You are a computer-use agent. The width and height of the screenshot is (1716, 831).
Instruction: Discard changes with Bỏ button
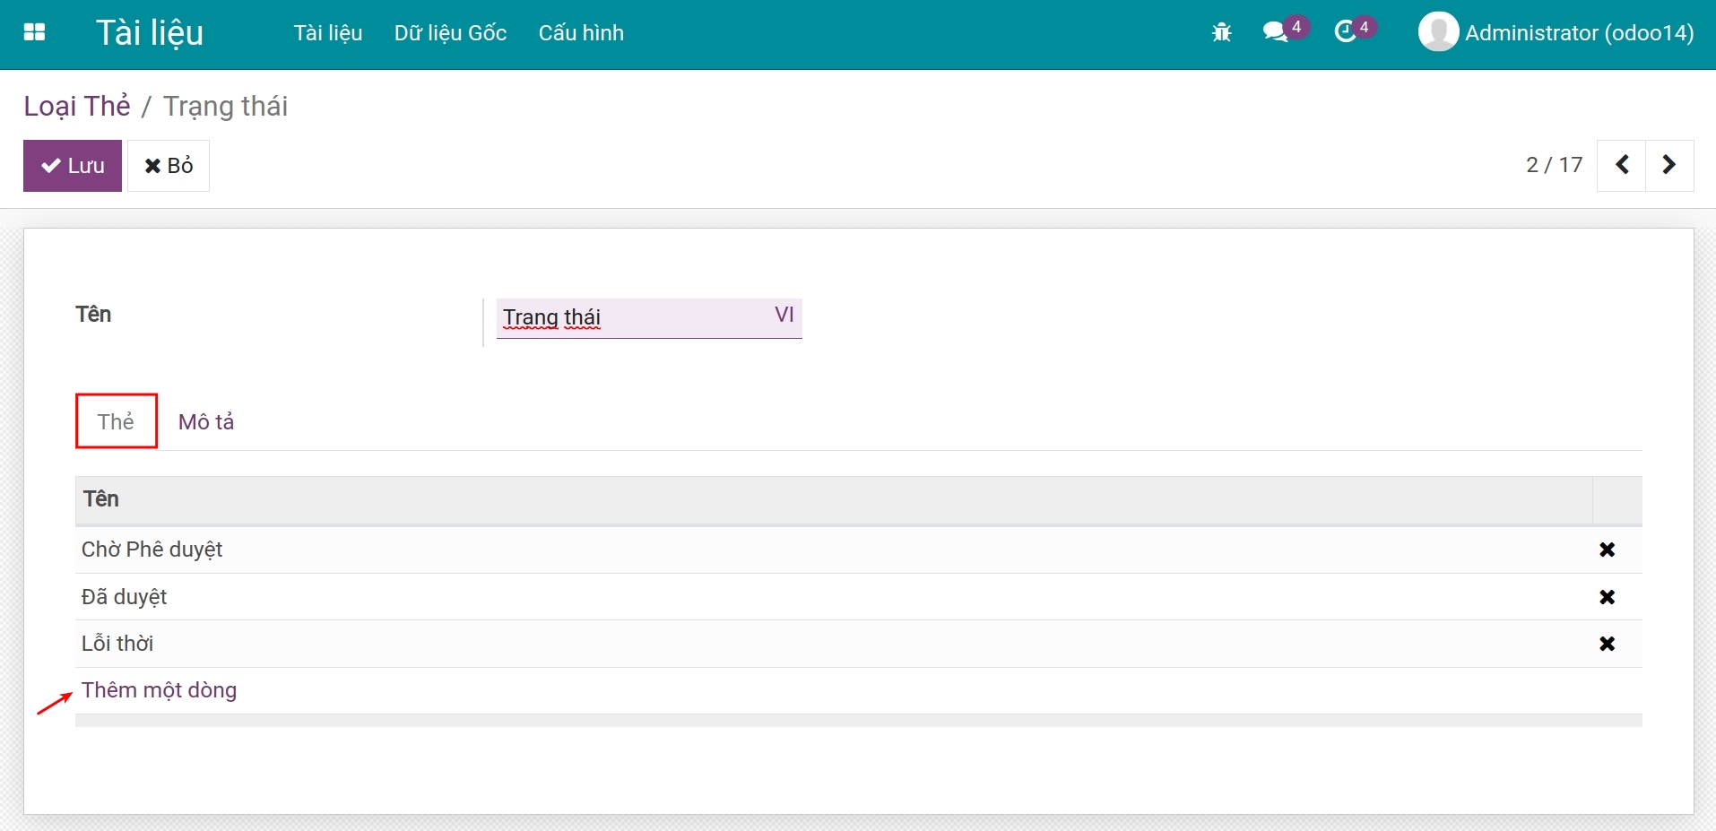169,166
